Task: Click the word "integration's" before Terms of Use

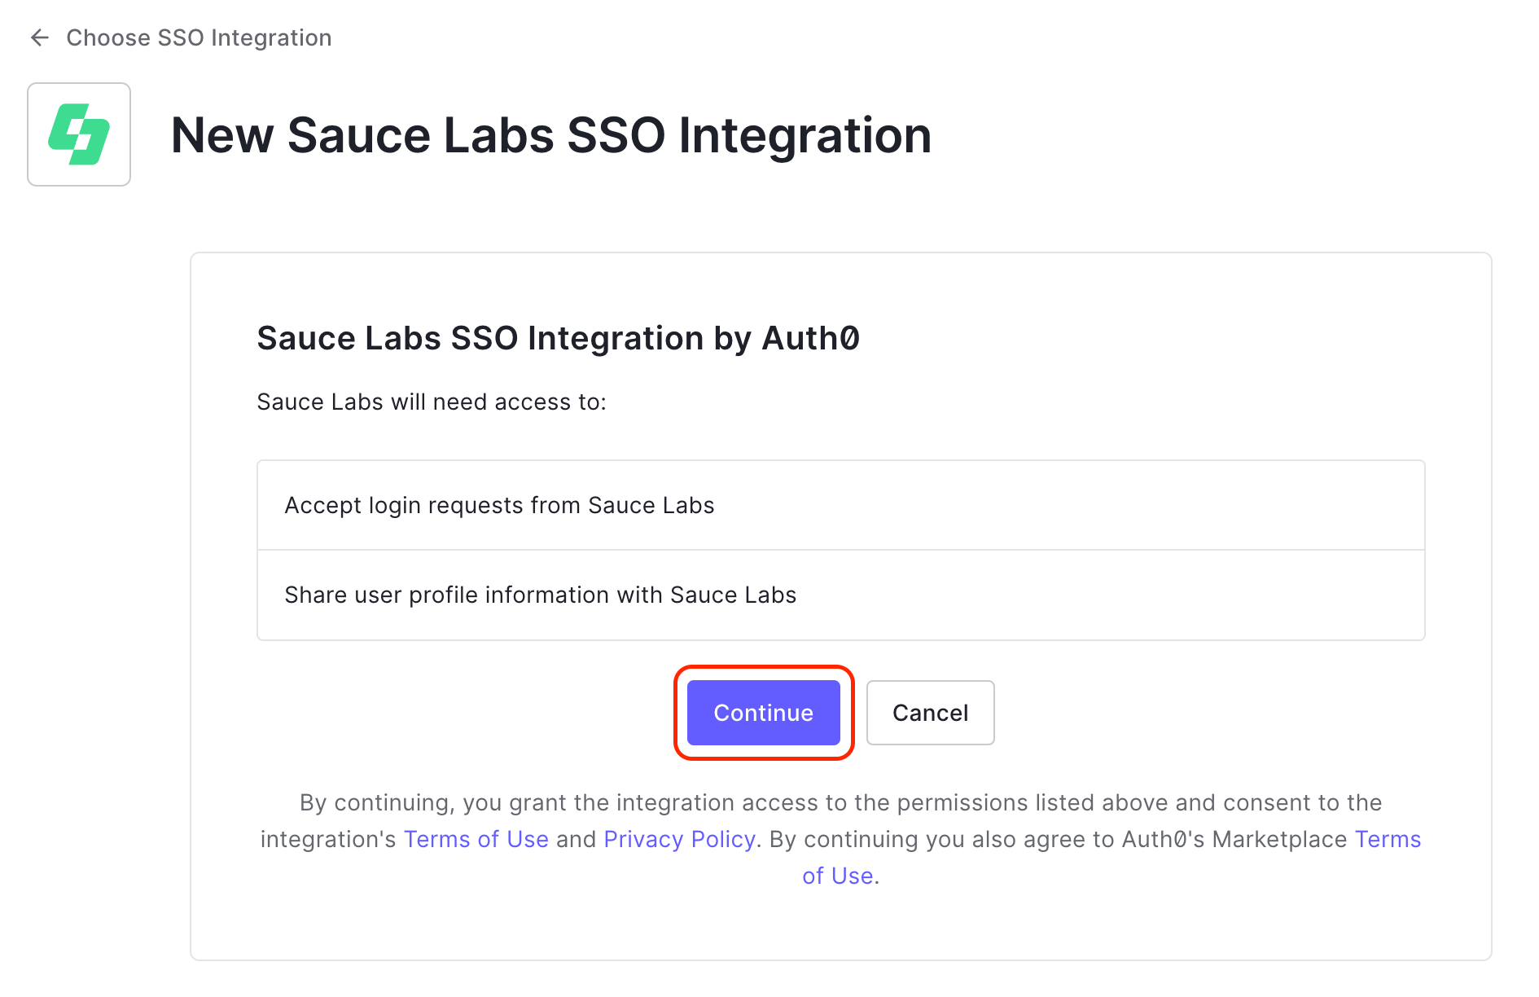Action: (x=328, y=839)
